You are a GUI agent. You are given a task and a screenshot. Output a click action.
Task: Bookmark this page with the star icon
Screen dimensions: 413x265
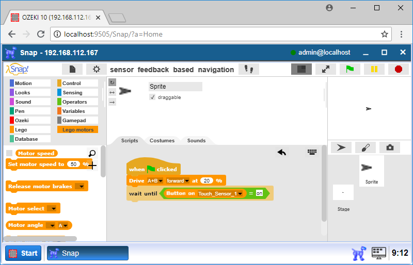click(385, 34)
